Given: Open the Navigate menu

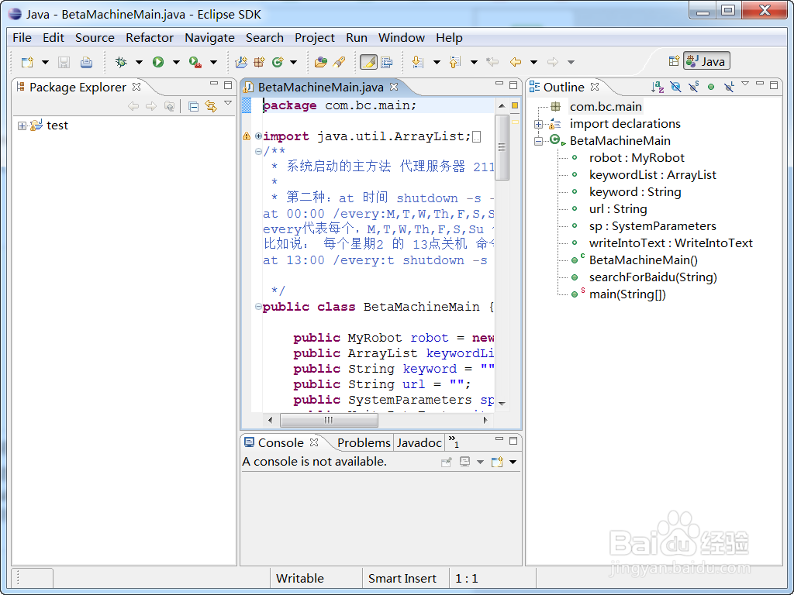Looking at the screenshot, I should pos(209,38).
